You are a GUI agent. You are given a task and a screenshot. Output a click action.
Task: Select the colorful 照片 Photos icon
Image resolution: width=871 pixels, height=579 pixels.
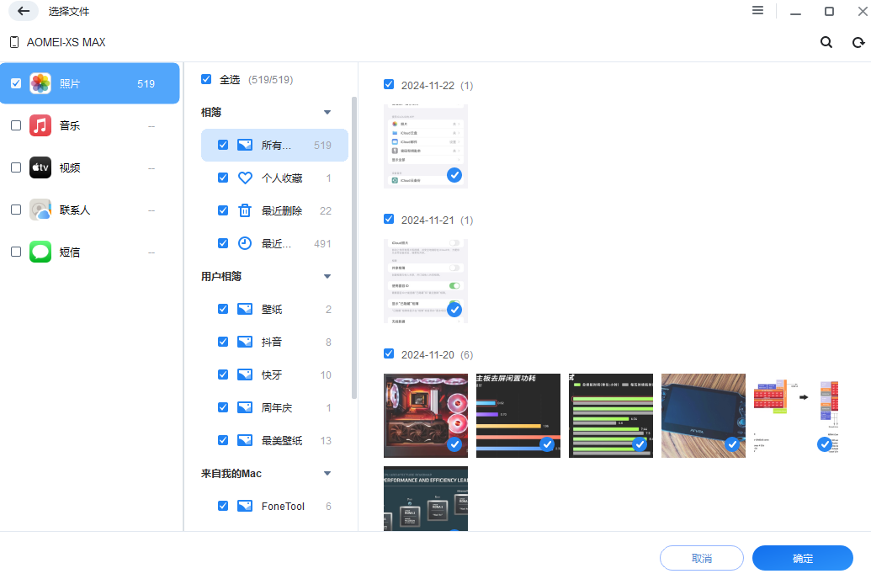click(x=39, y=83)
